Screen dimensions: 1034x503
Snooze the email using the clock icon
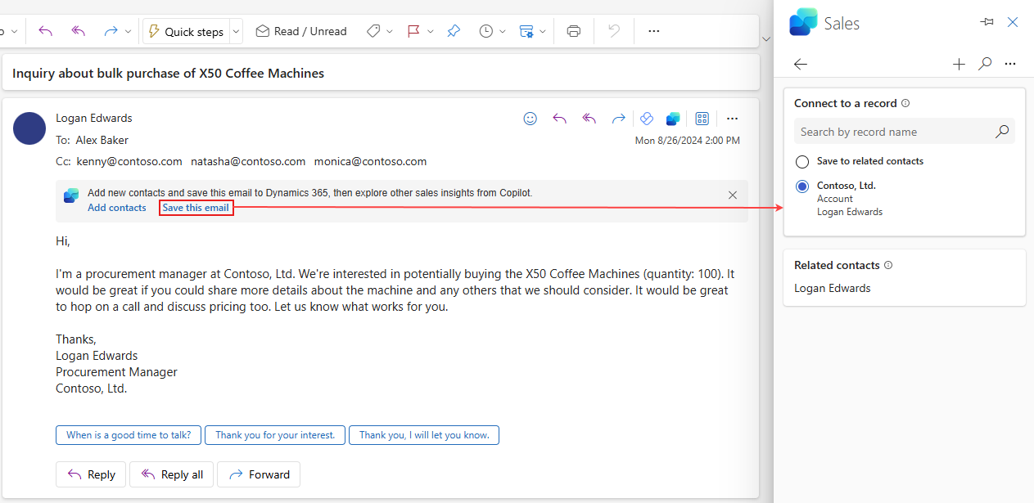486,30
